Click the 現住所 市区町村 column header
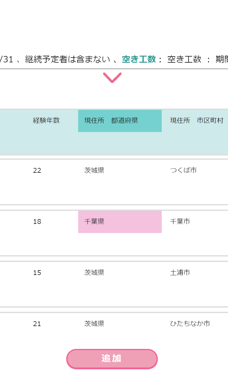The width and height of the screenshot is (228, 376). (x=196, y=120)
